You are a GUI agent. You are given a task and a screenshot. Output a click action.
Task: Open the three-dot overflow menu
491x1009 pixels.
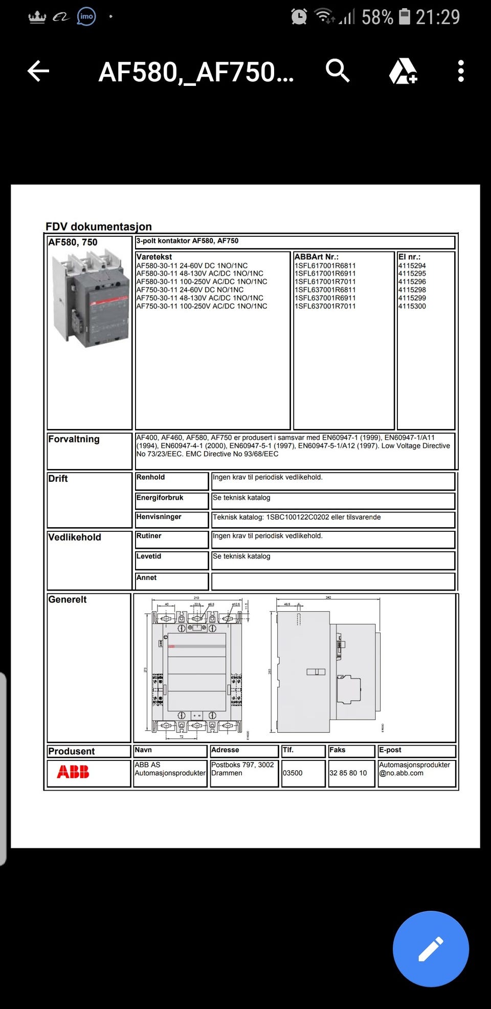461,71
